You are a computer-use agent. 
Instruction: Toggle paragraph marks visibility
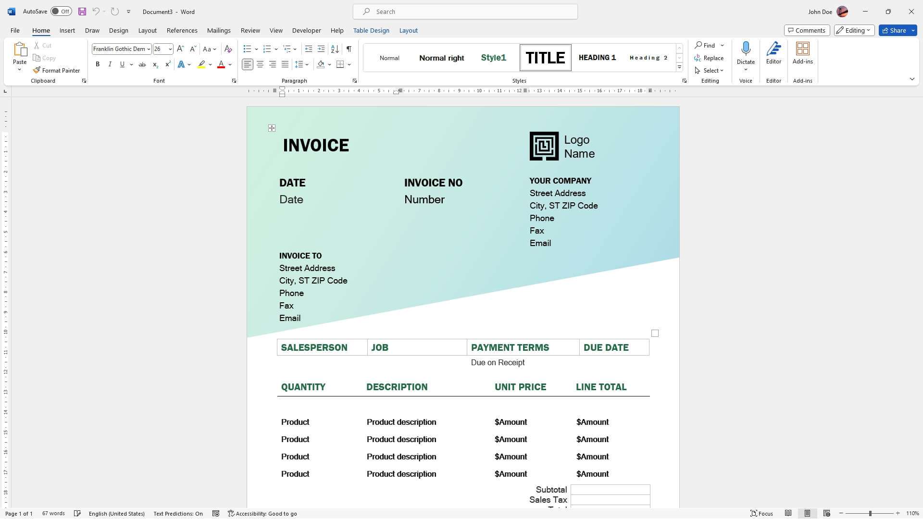click(349, 49)
